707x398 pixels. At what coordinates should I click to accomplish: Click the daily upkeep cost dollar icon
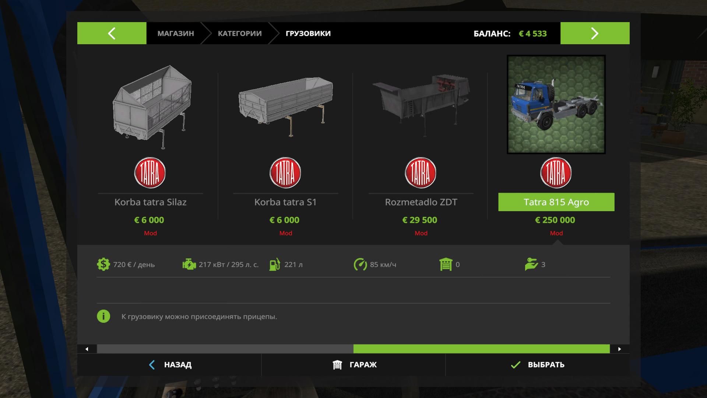coord(103,265)
